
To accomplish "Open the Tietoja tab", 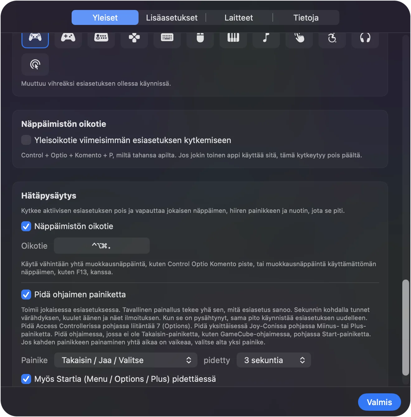I will click(306, 17).
